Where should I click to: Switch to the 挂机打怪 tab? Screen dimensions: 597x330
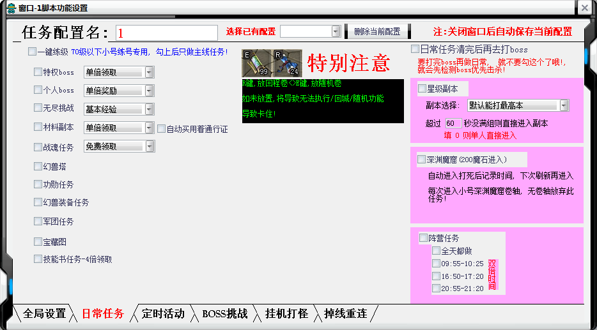coord(286,313)
